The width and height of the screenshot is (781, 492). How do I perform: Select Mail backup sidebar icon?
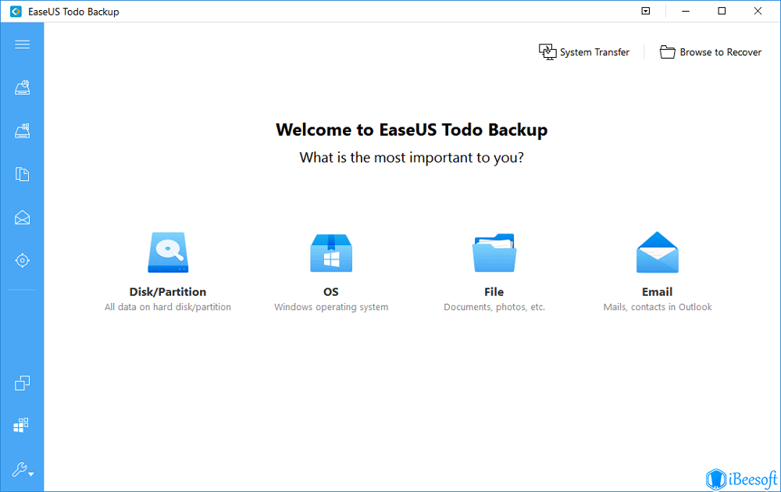[22, 218]
